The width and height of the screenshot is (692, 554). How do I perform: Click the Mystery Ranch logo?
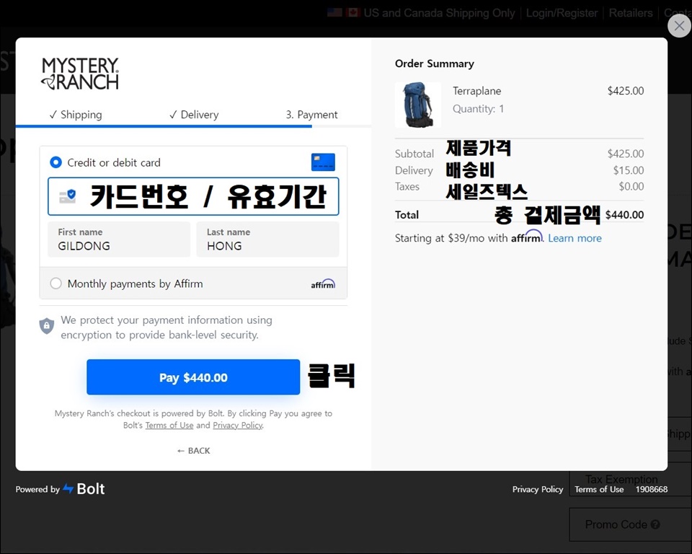pos(80,74)
